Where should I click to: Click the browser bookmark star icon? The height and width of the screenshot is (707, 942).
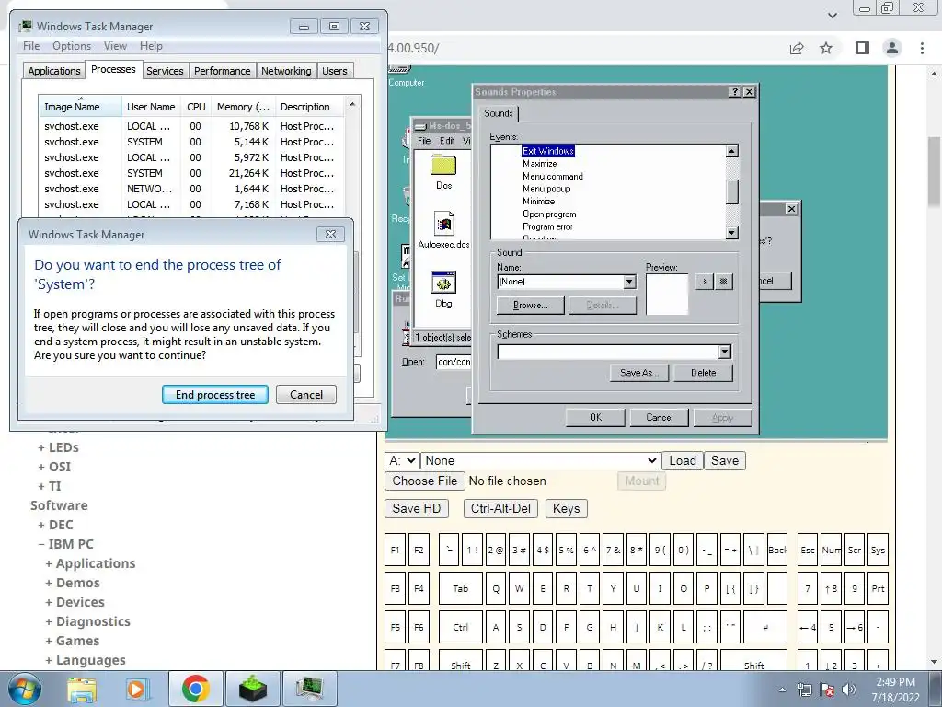point(827,48)
